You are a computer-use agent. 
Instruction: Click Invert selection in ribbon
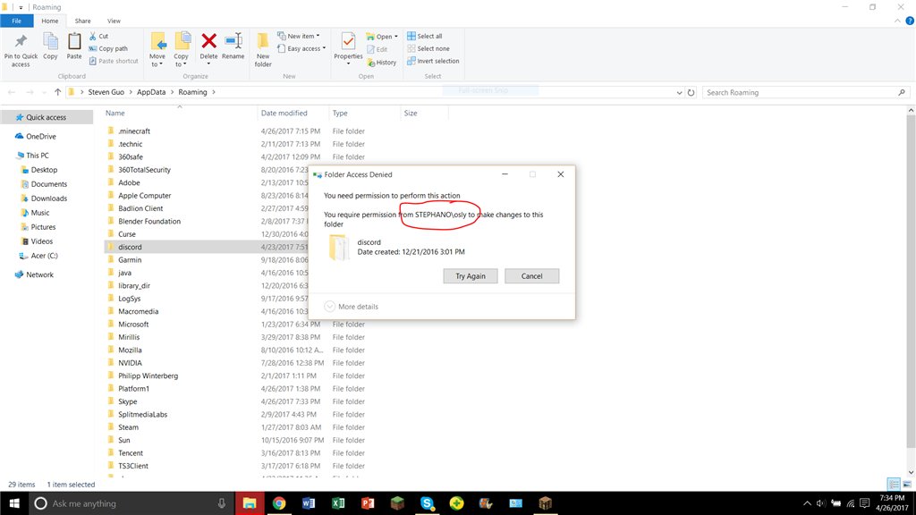(433, 61)
